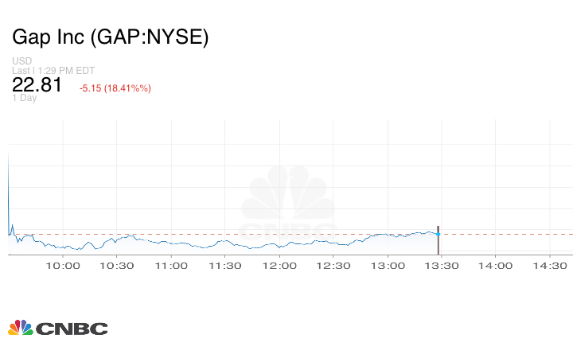Click the Last 1:29 PM EDT timestamp
573x358 pixels.
53,71
